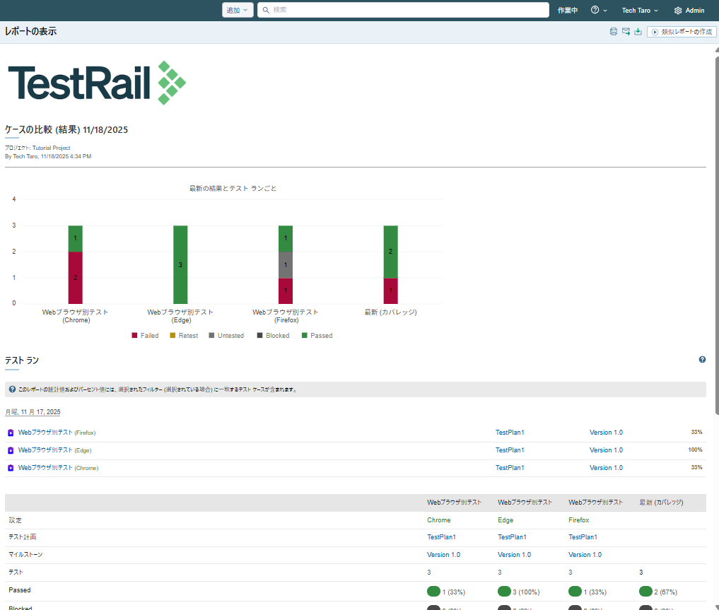Click the Firefox test run icon
Screen dimensions: 719x610
[x=11, y=433]
